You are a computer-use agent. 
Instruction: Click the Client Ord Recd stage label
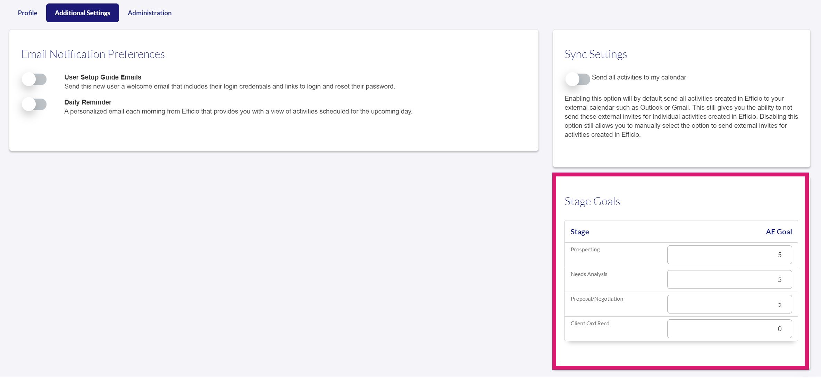tap(590, 324)
